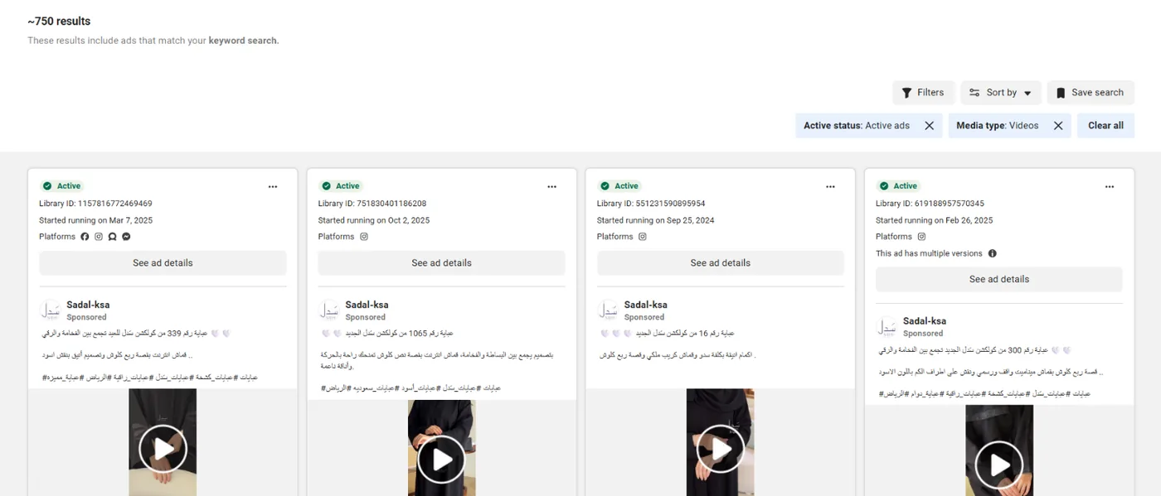Click the Sadal-ksa avatar in the Sep 25, 2024 ad

608,311
